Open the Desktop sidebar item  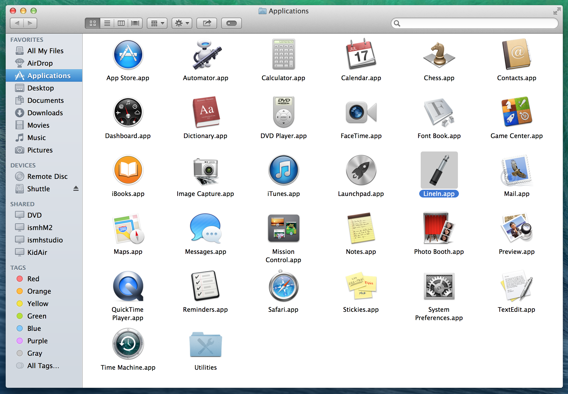tap(44, 88)
